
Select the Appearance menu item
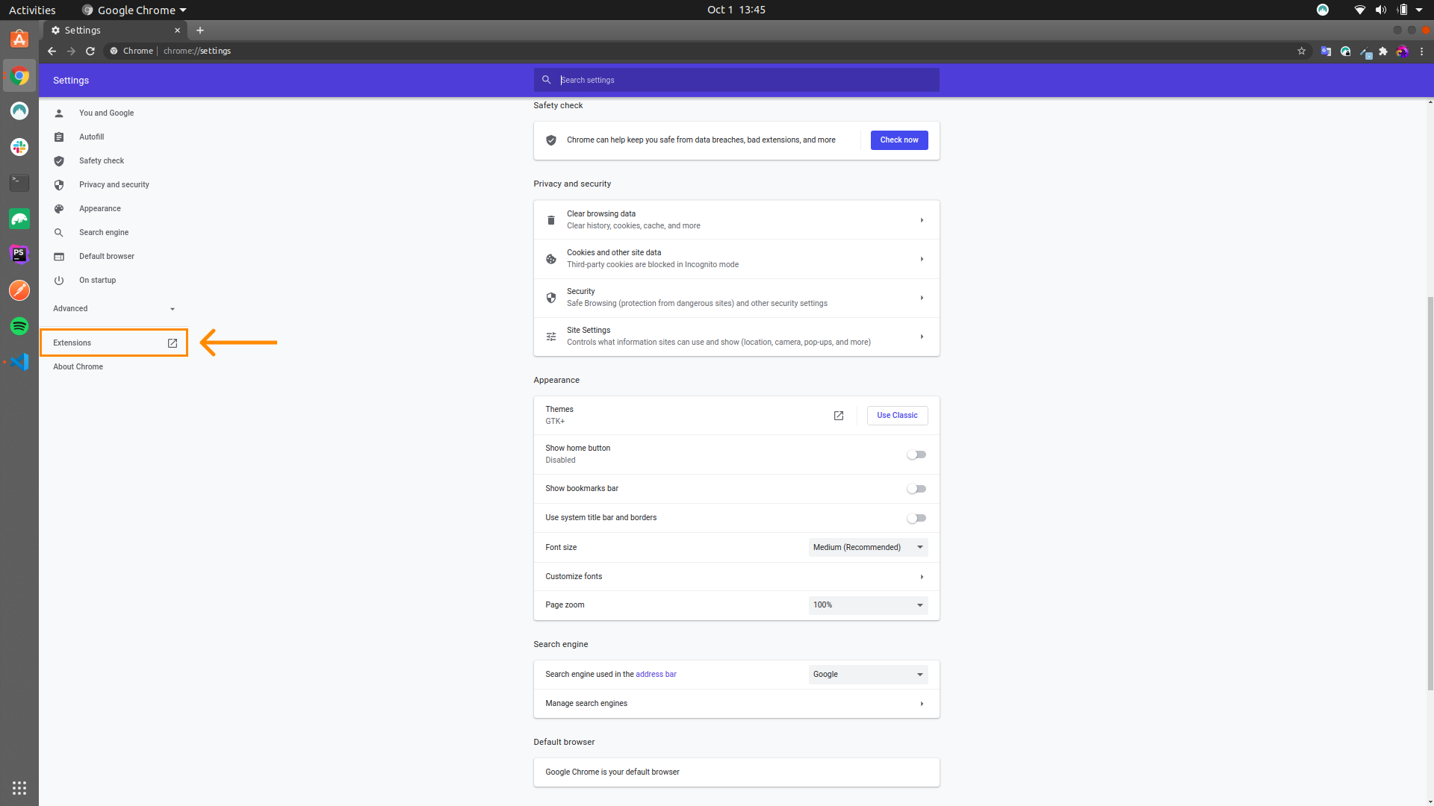click(x=99, y=207)
